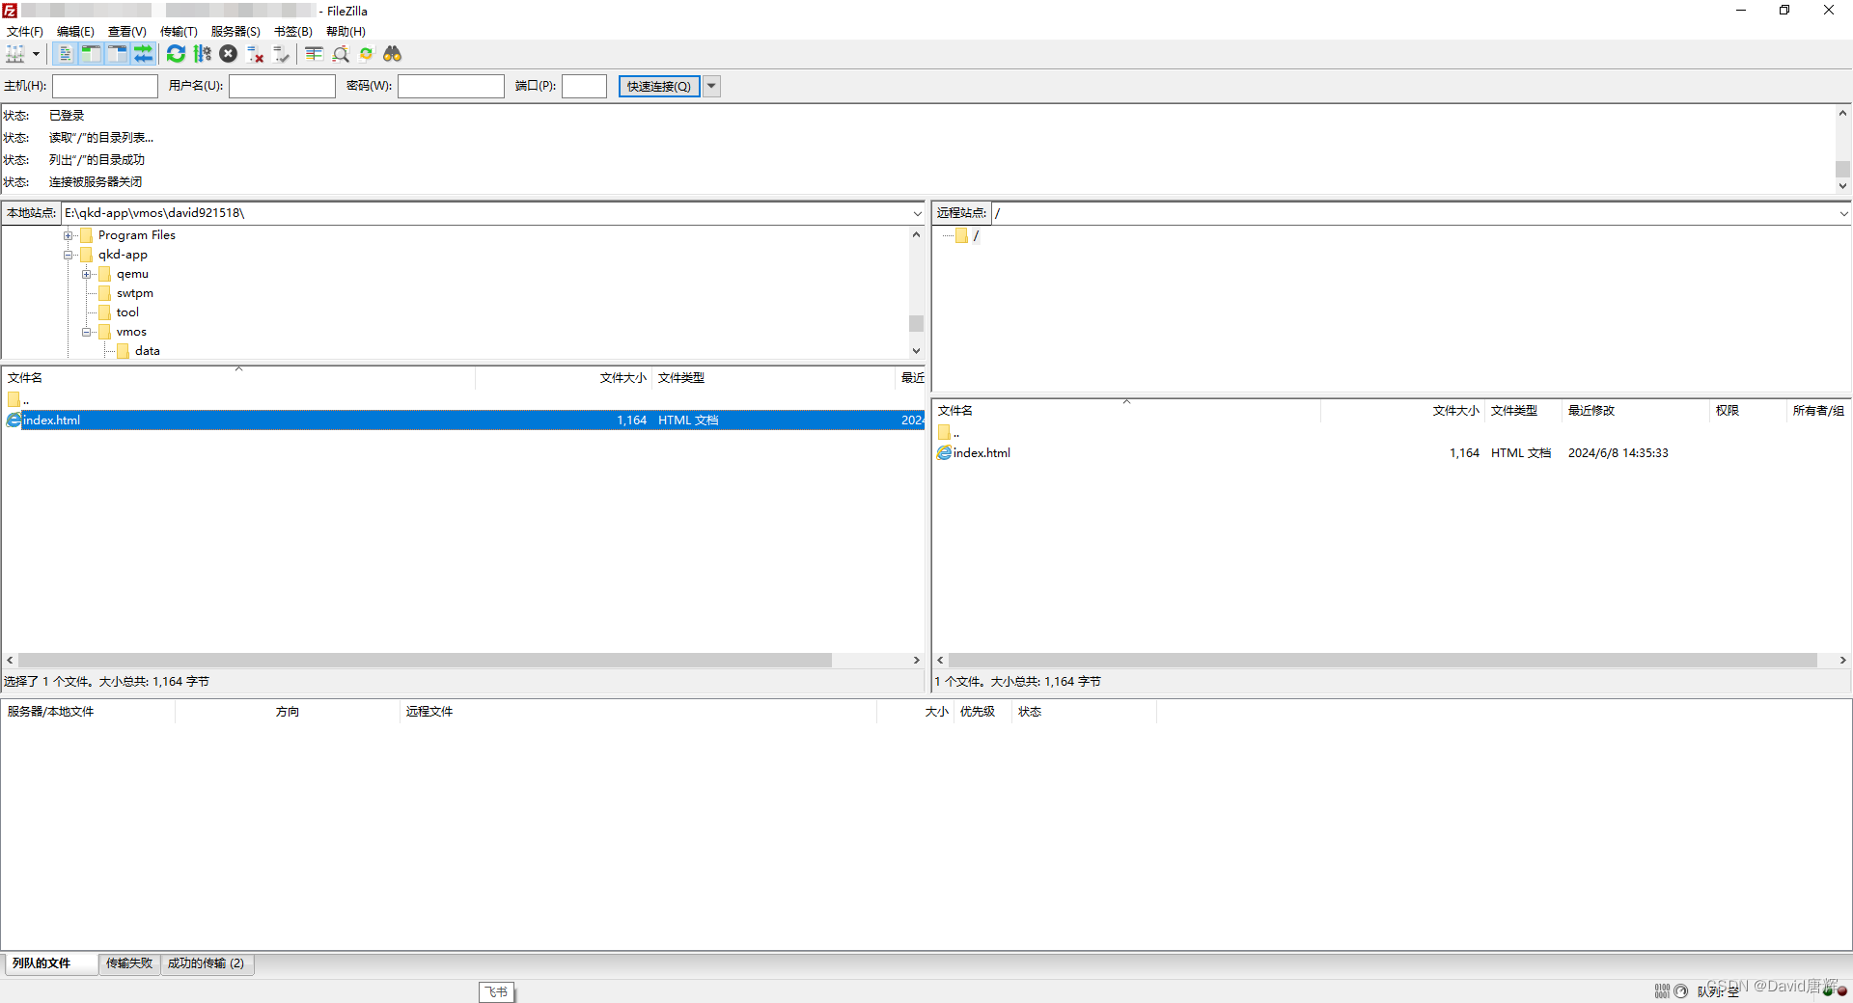
Task: Collapse the qkd-app tree node
Action: click(69, 255)
